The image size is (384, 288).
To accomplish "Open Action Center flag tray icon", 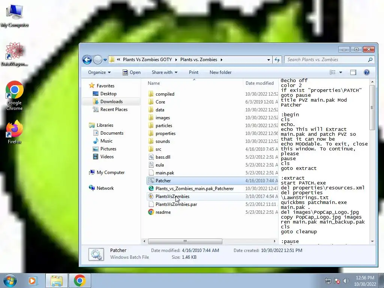I will (x=337, y=281).
